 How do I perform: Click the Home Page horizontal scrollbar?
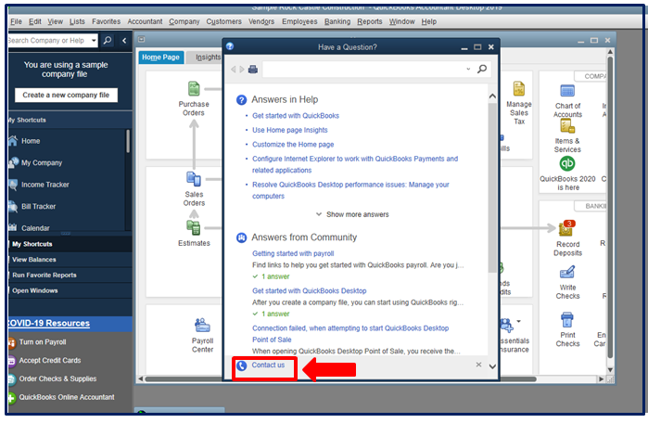tap(340, 378)
